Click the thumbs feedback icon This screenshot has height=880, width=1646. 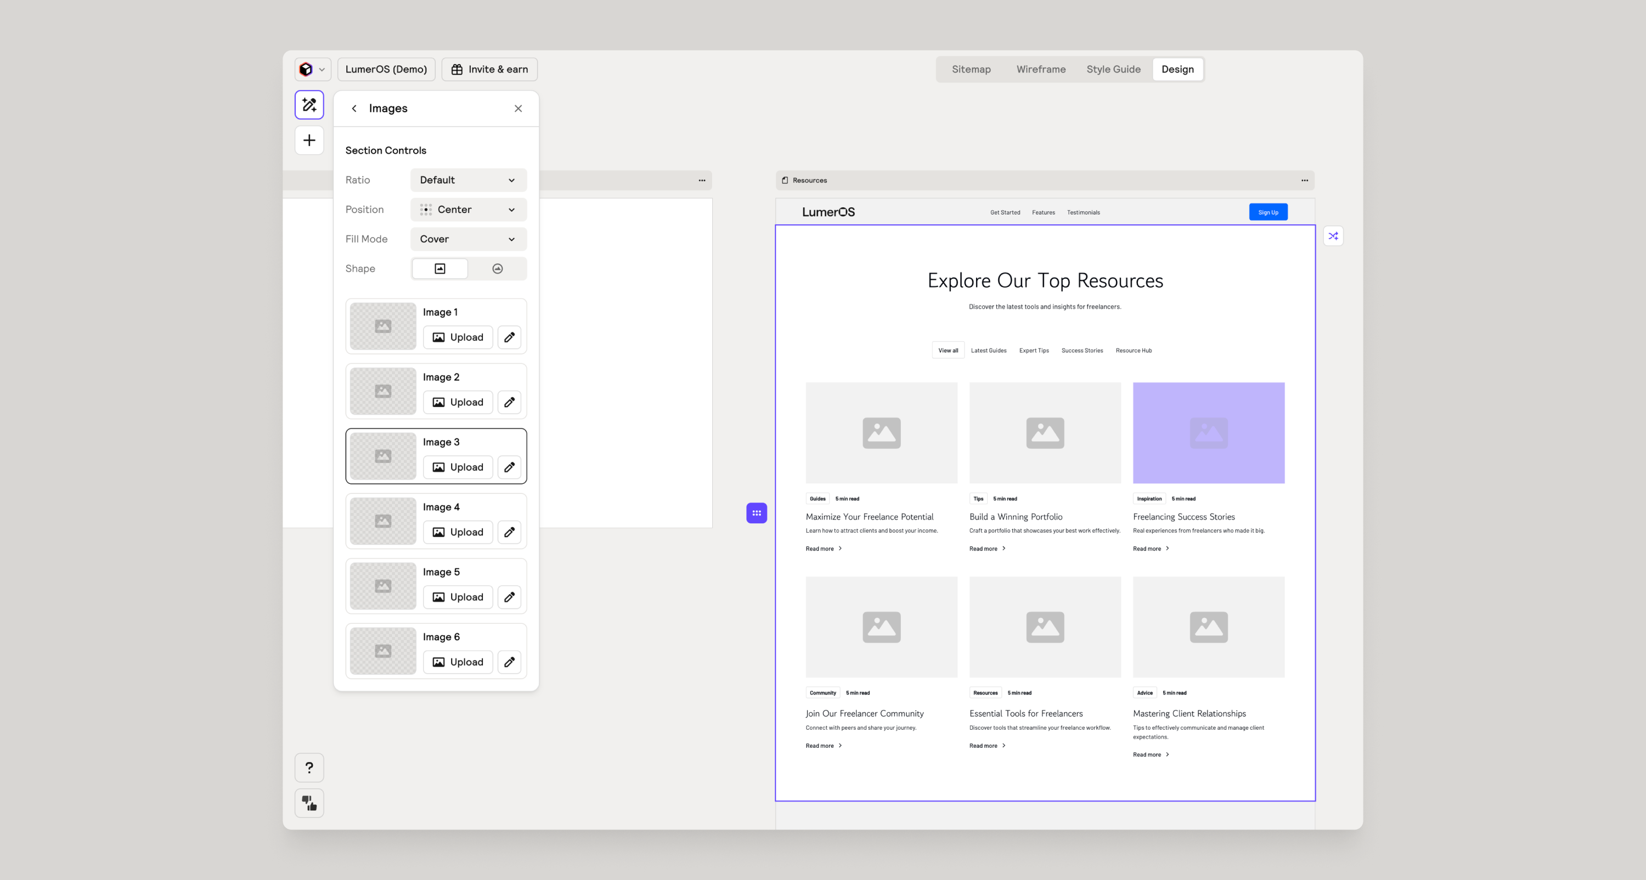(x=309, y=803)
